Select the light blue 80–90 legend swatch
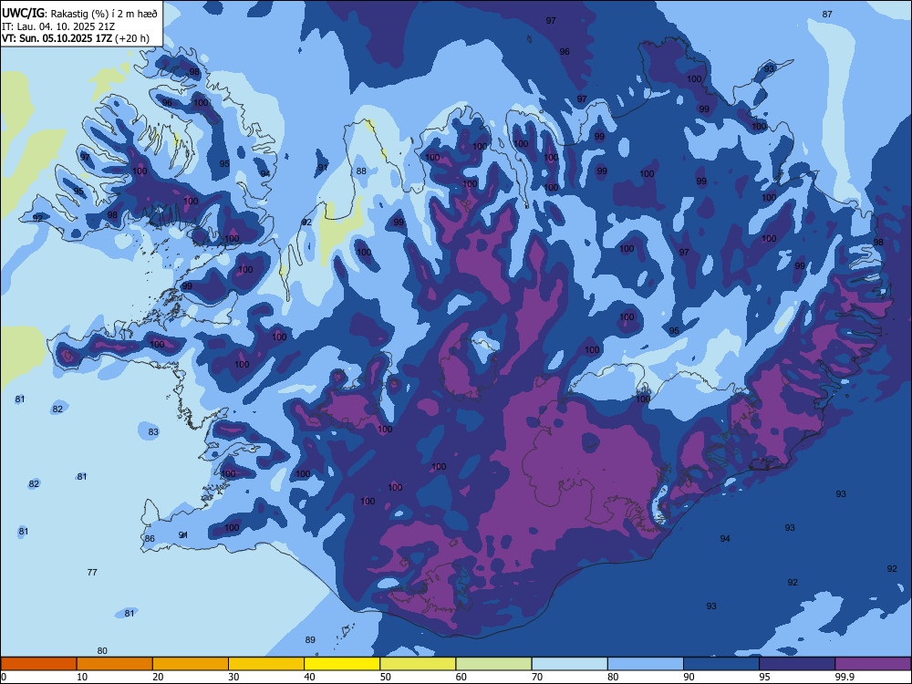 (646, 664)
